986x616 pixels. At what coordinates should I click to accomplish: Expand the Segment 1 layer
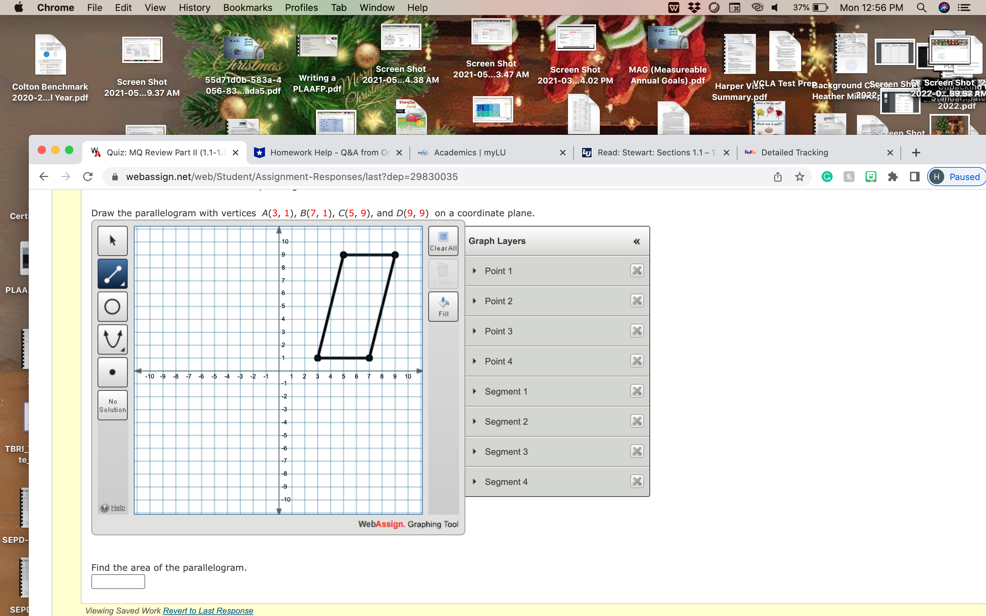pyautogui.click(x=474, y=392)
